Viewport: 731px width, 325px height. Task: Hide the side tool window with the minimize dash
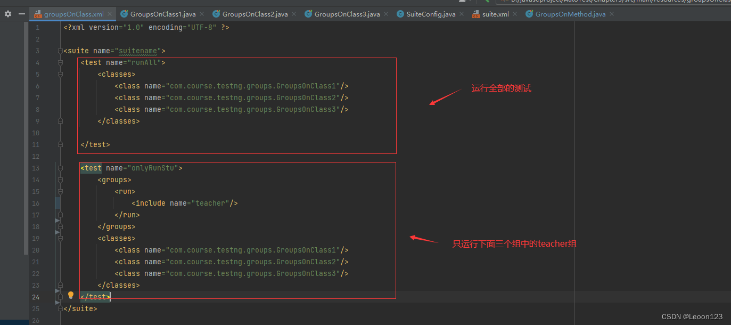(x=22, y=14)
